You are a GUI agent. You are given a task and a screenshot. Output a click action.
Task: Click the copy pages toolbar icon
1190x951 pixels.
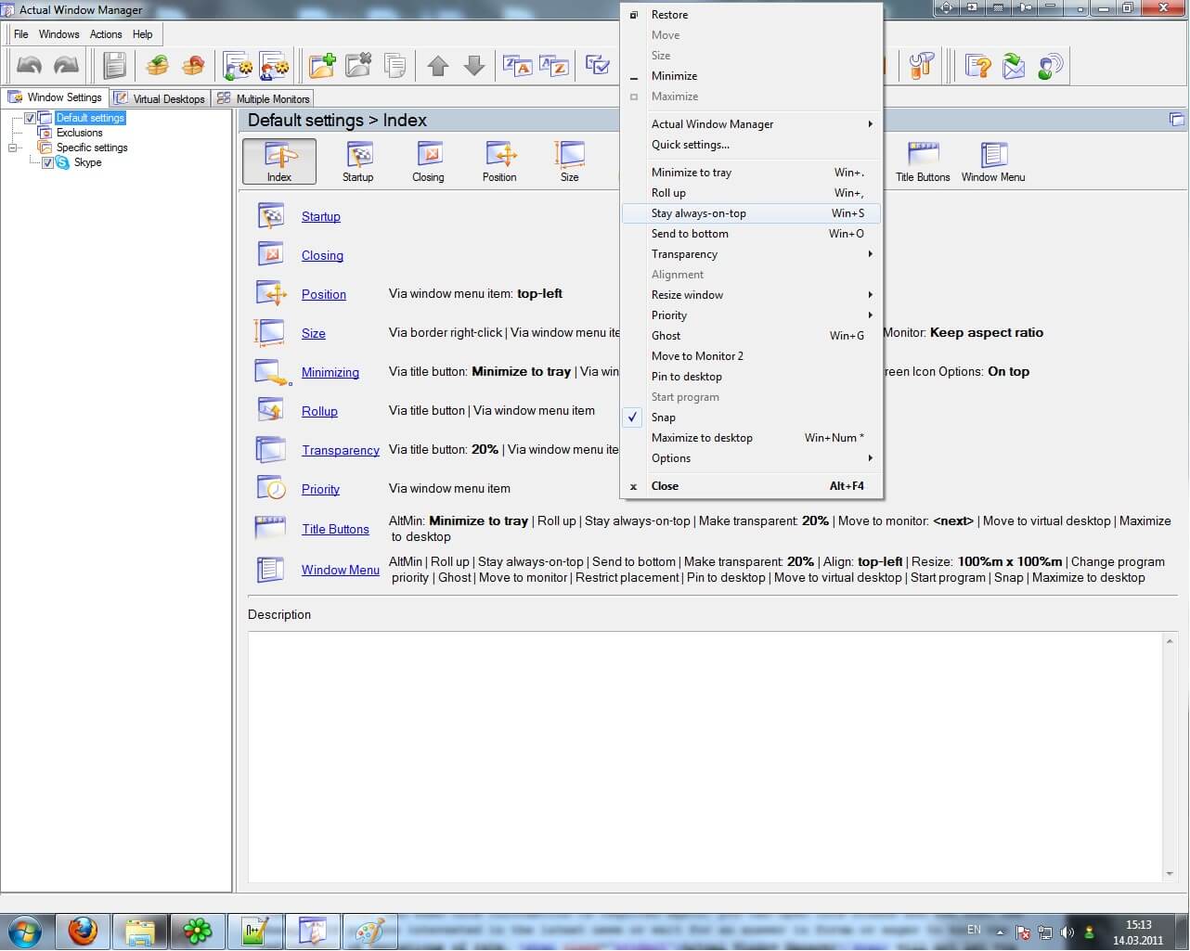coord(395,66)
